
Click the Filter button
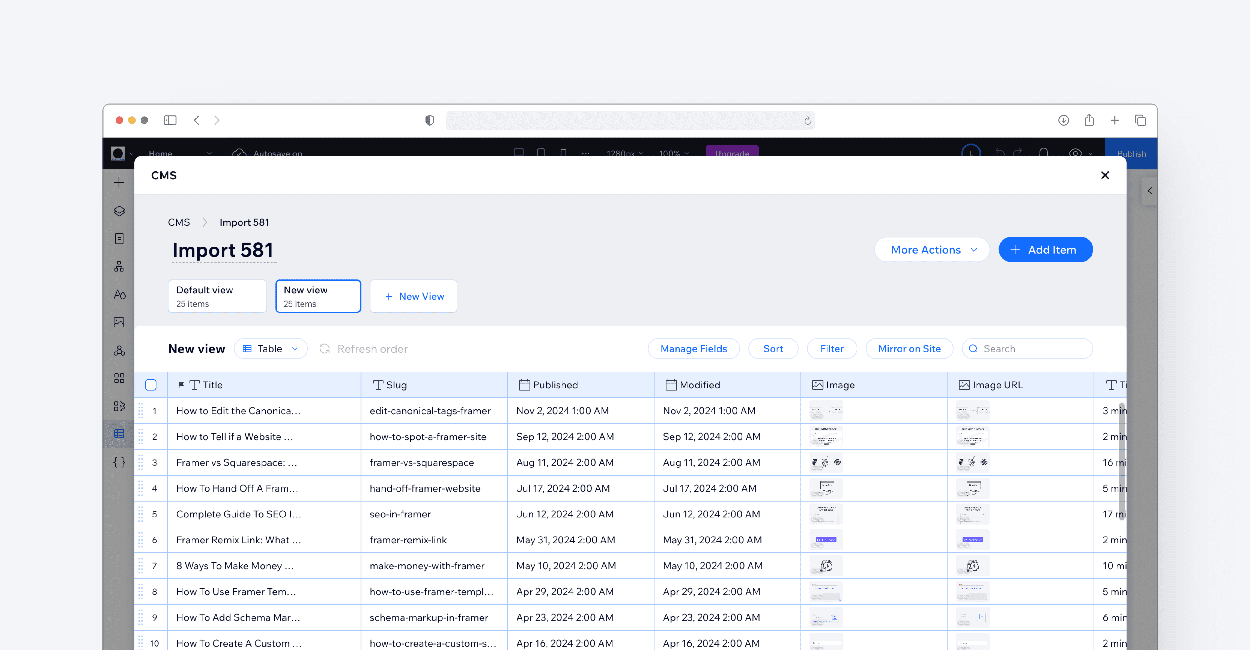[832, 349]
